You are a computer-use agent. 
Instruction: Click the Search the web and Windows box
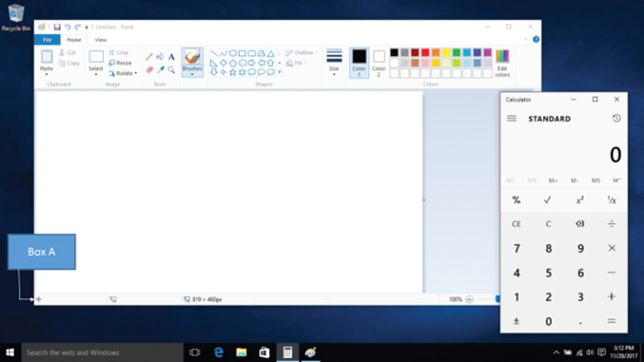(x=102, y=352)
